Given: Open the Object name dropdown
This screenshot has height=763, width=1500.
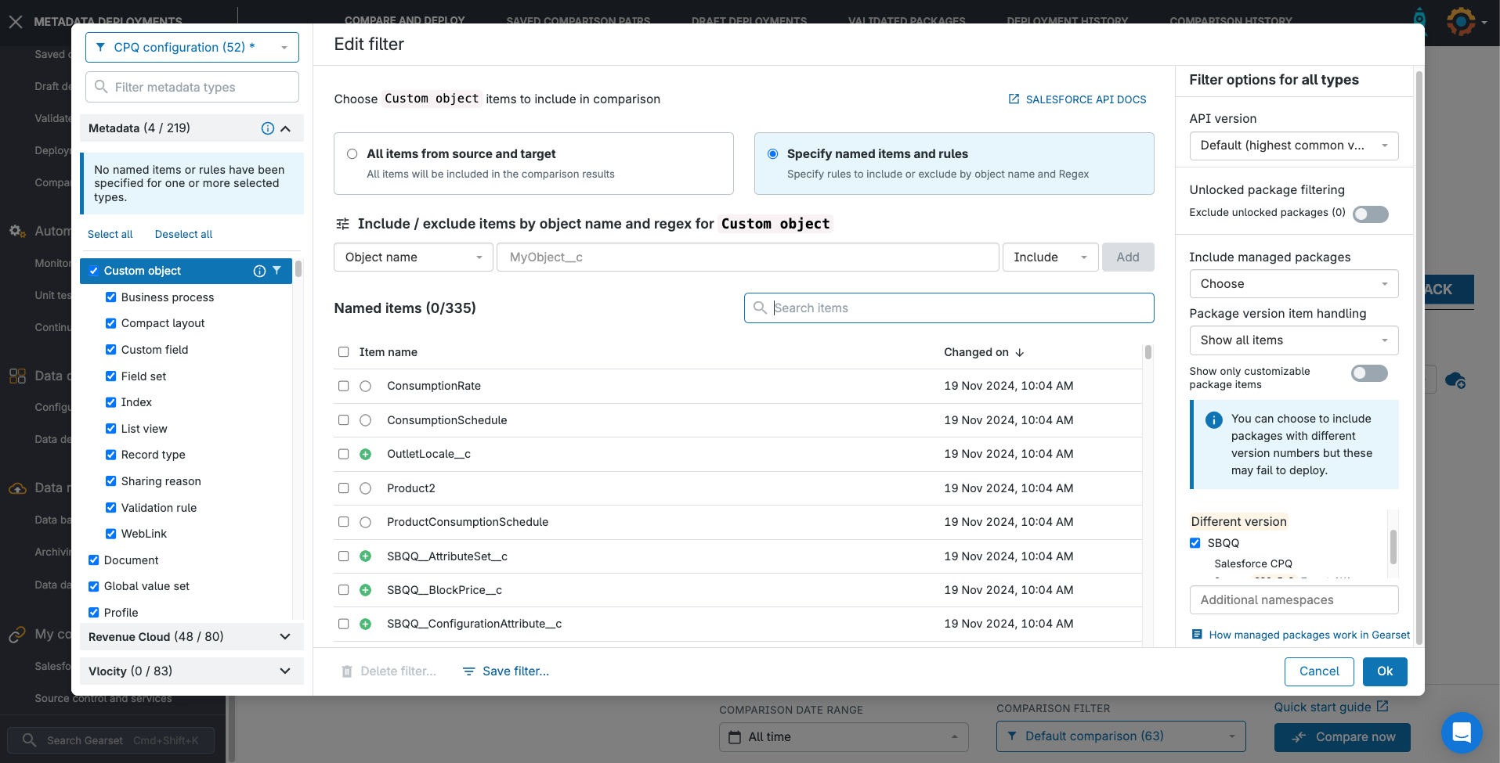Looking at the screenshot, I should tap(413, 257).
